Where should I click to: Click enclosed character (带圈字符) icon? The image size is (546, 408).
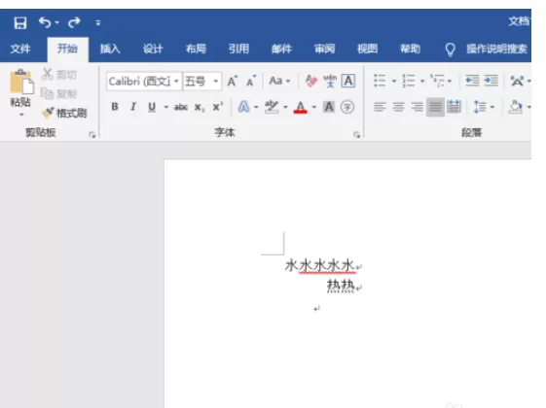point(347,107)
